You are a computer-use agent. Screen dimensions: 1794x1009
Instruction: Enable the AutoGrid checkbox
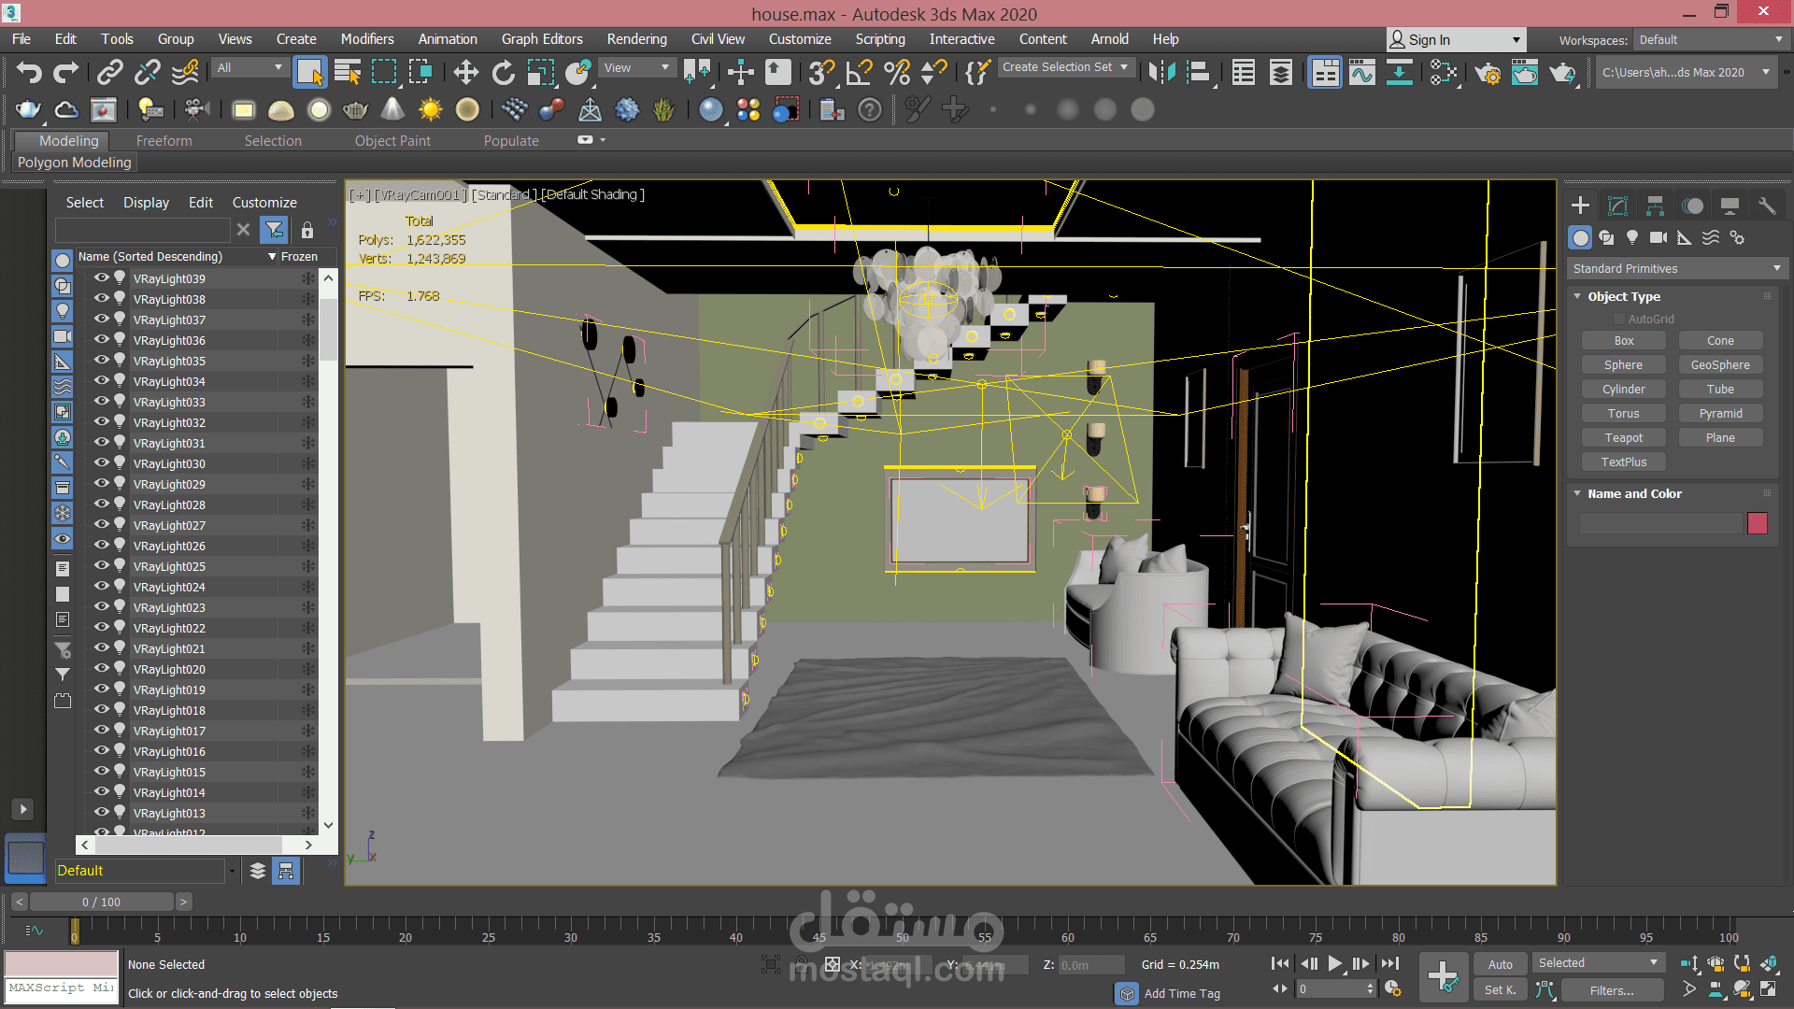tap(1619, 319)
